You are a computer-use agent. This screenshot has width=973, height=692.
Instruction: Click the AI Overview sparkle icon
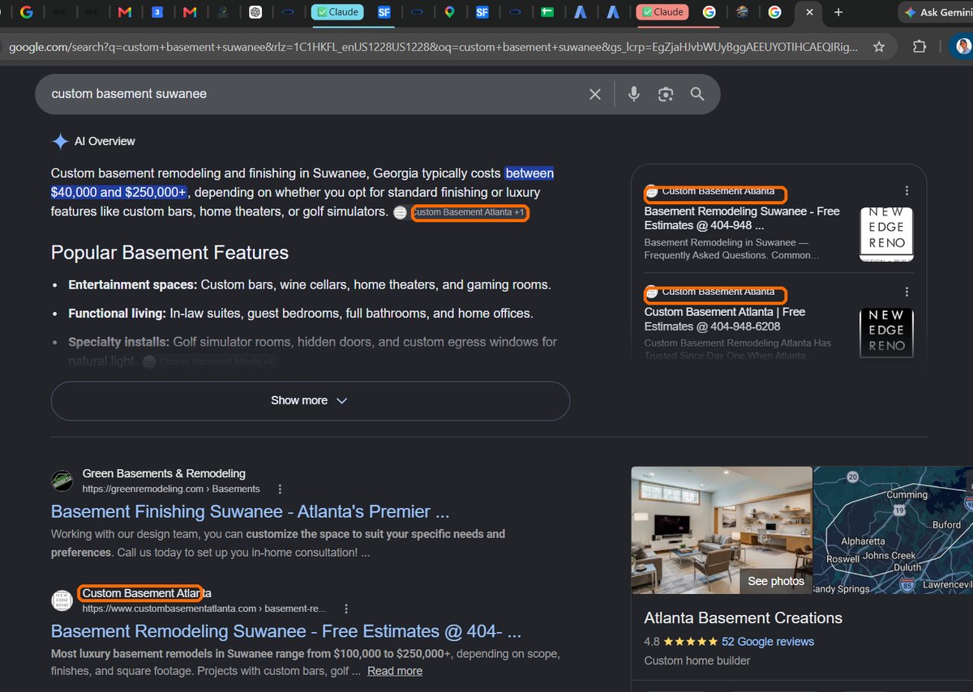pos(60,141)
